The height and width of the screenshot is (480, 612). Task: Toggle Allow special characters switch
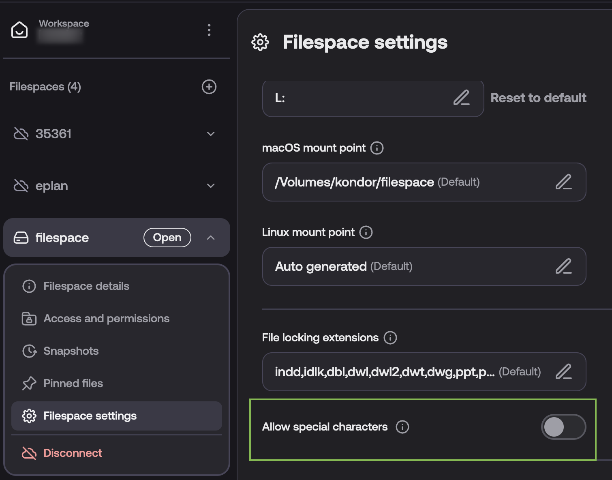(x=563, y=427)
